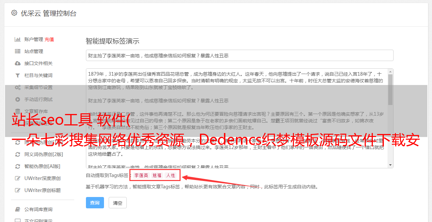
Task: Click refresh icon next to 同义词伪原创[2版]
Action: click(18, 154)
